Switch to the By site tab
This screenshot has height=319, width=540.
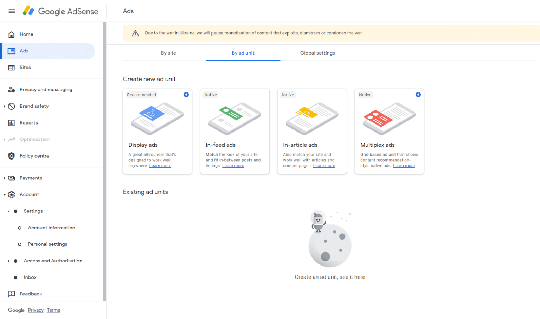tap(168, 53)
